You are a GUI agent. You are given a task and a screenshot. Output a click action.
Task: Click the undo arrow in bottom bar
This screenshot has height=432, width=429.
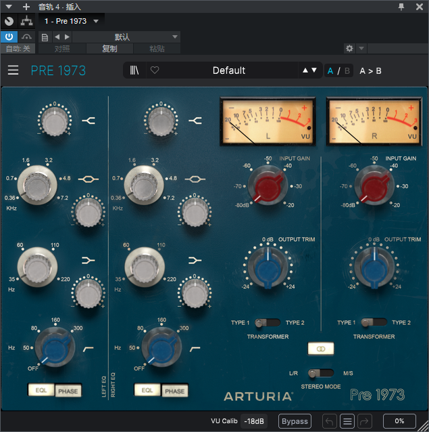click(329, 421)
